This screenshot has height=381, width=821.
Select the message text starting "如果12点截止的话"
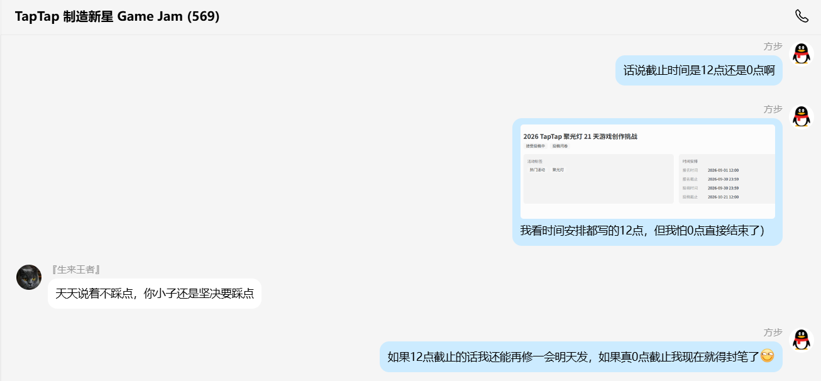click(x=573, y=357)
